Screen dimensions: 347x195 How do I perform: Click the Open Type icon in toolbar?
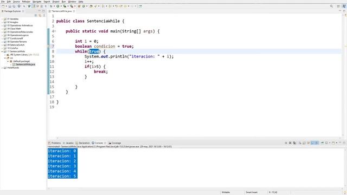[91, 6]
